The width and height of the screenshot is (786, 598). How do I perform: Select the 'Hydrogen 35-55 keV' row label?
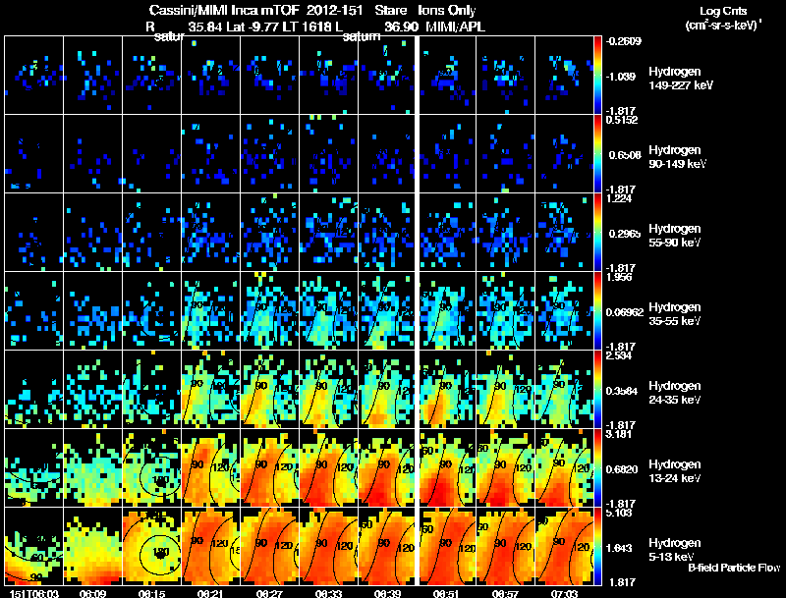[675, 314]
